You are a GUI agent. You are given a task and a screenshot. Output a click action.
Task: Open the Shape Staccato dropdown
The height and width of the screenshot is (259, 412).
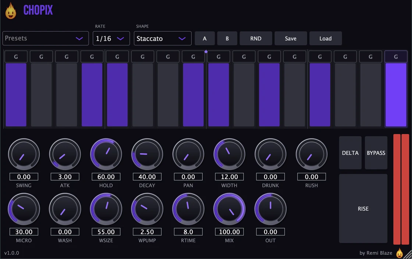[163, 38]
